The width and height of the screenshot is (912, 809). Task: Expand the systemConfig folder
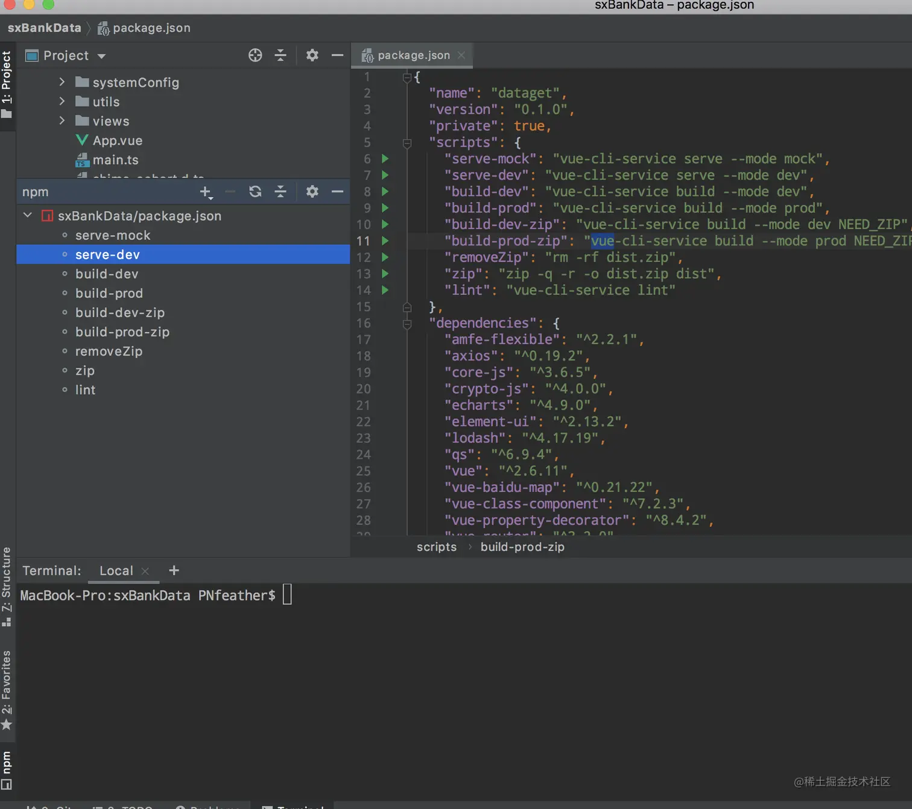click(x=62, y=82)
